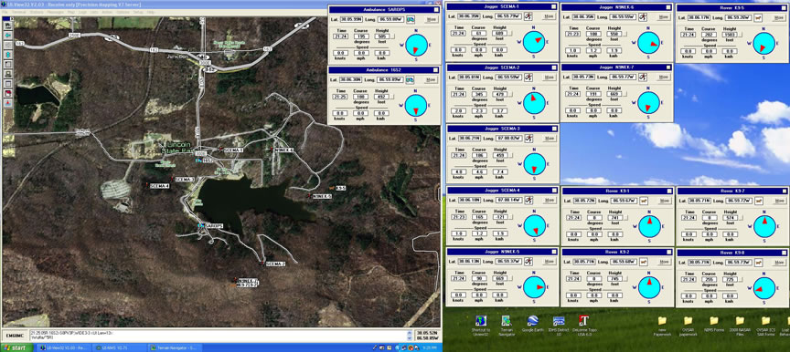The image size is (790, 352).
Task: Click the More button in Rover K9-8 panel
Action: [779, 262]
